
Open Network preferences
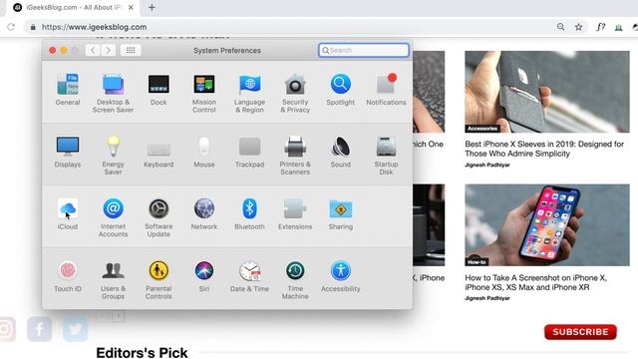coord(203,214)
